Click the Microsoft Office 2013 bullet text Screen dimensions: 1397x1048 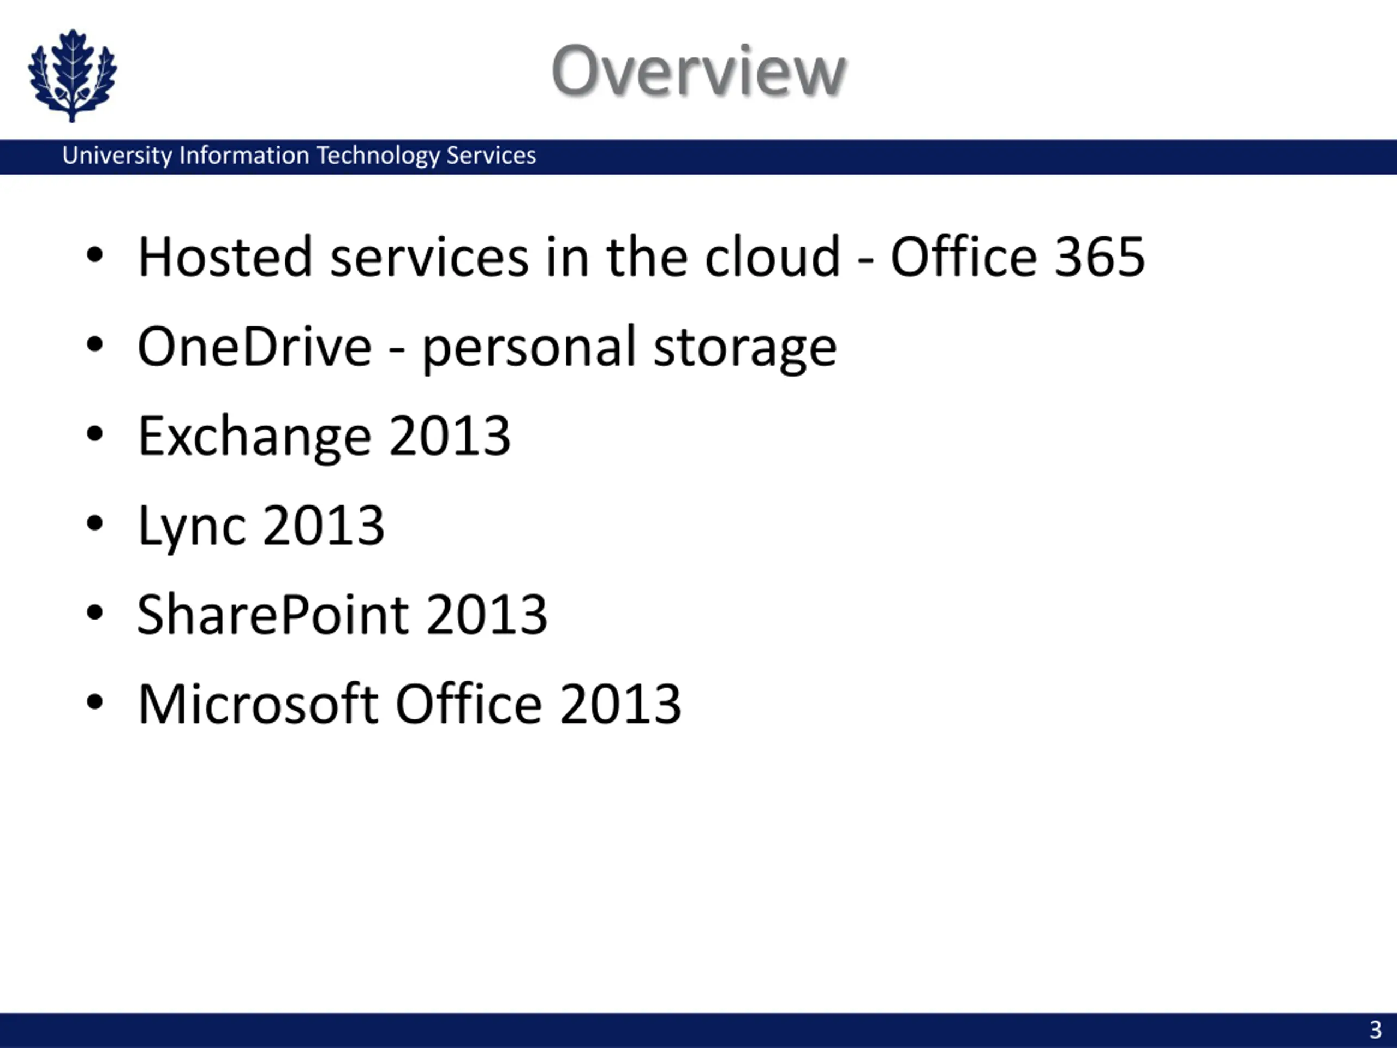click(409, 704)
